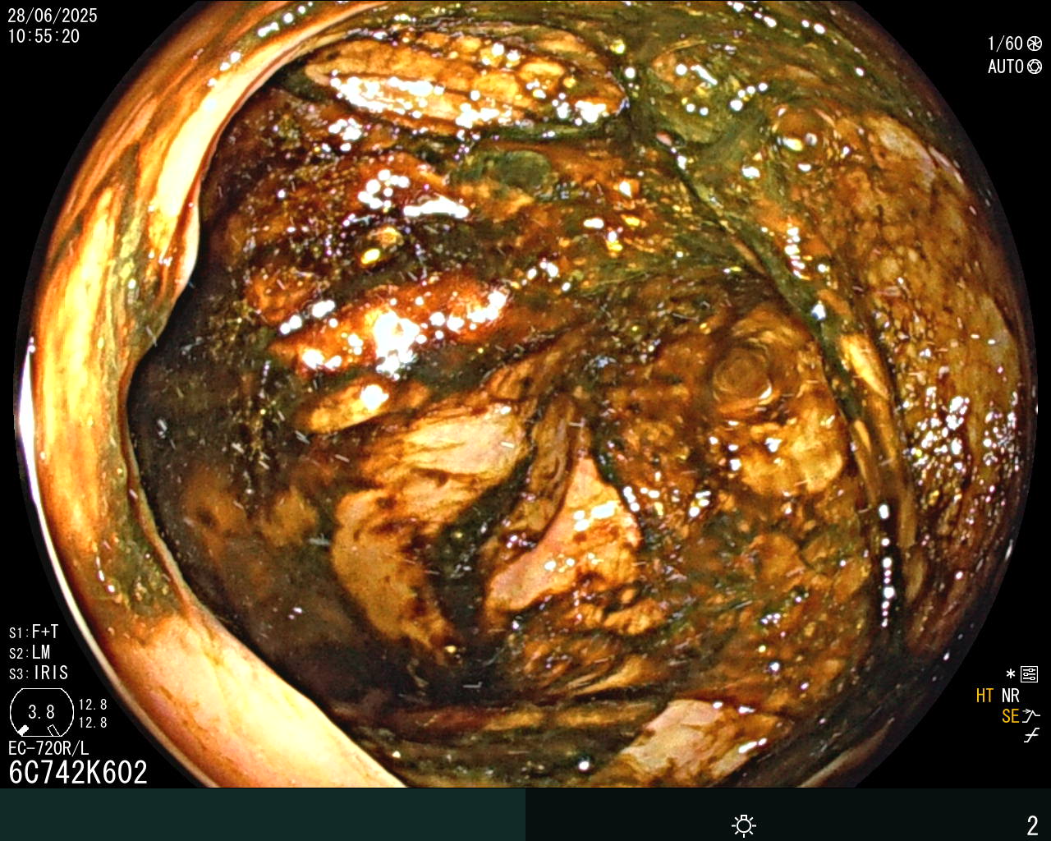Click the structure enhancement curve icon beside SE

coord(1031,716)
